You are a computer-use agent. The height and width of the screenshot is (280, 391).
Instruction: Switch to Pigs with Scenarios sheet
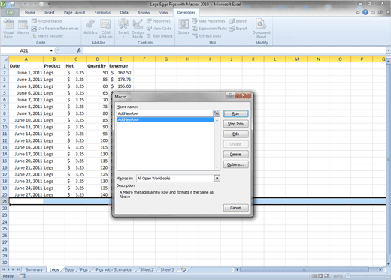[114, 269]
